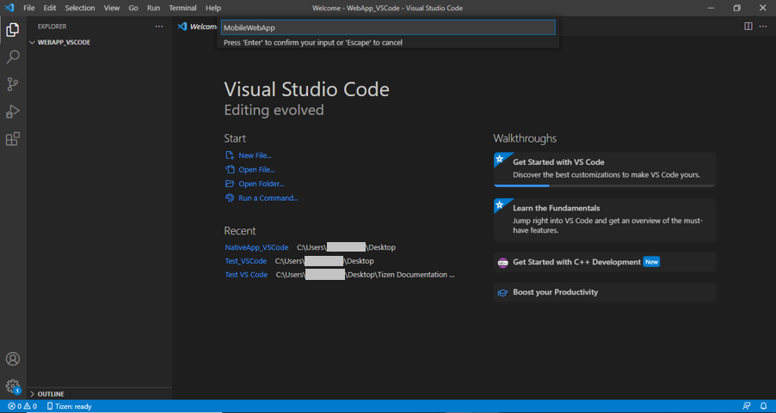Open the Search view icon
Image resolution: width=776 pixels, height=413 pixels.
pyautogui.click(x=13, y=58)
